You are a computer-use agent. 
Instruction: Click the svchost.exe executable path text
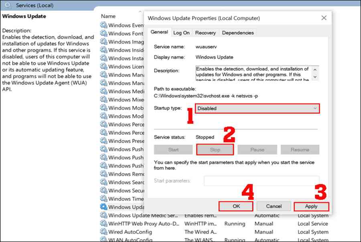coord(206,96)
